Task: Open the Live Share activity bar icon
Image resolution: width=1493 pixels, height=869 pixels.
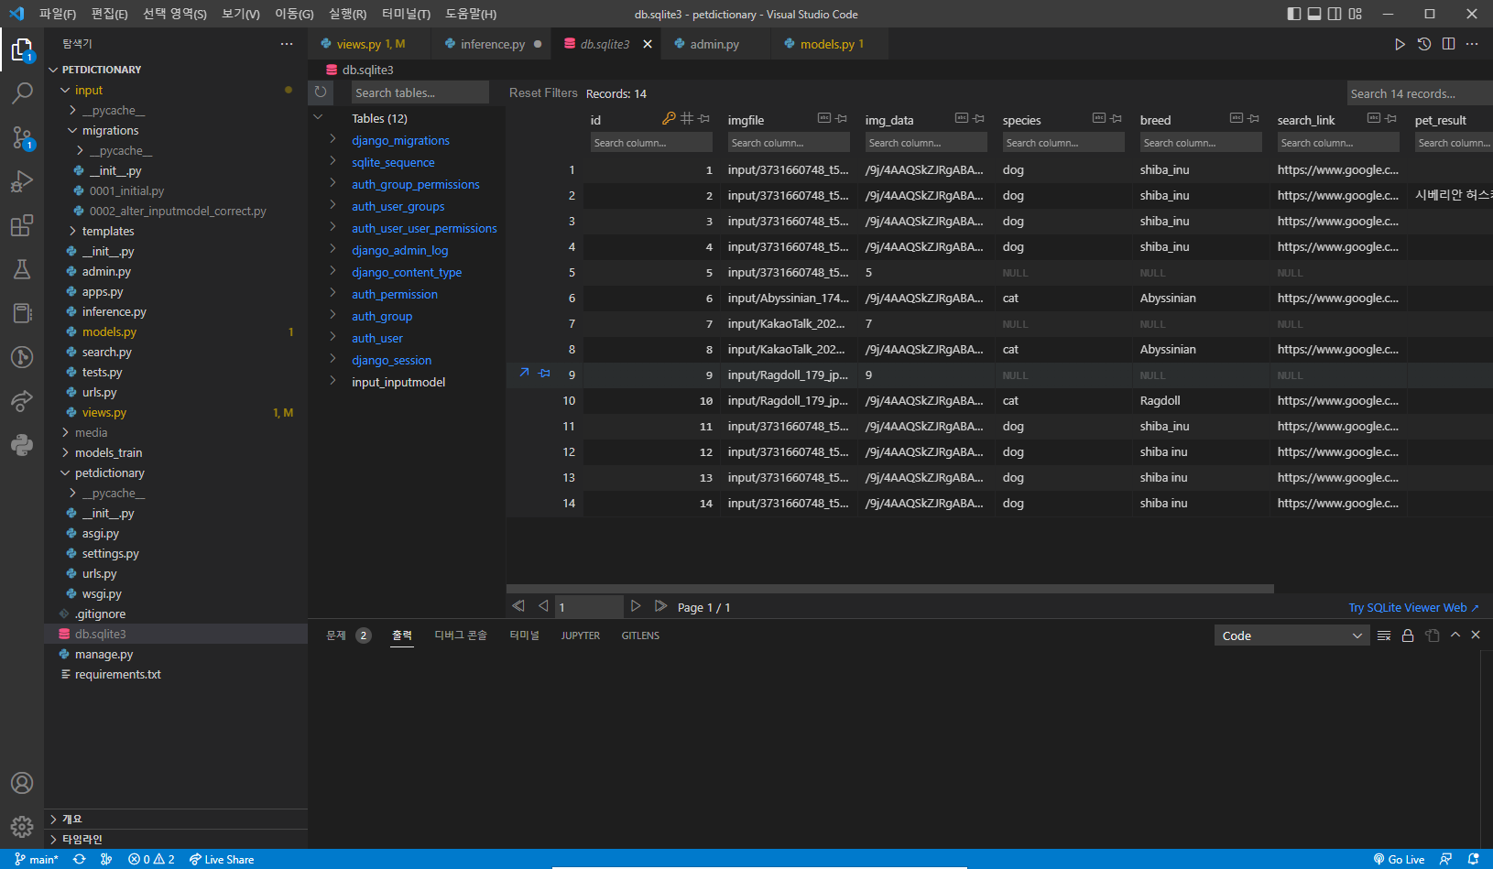Action: click(x=22, y=401)
